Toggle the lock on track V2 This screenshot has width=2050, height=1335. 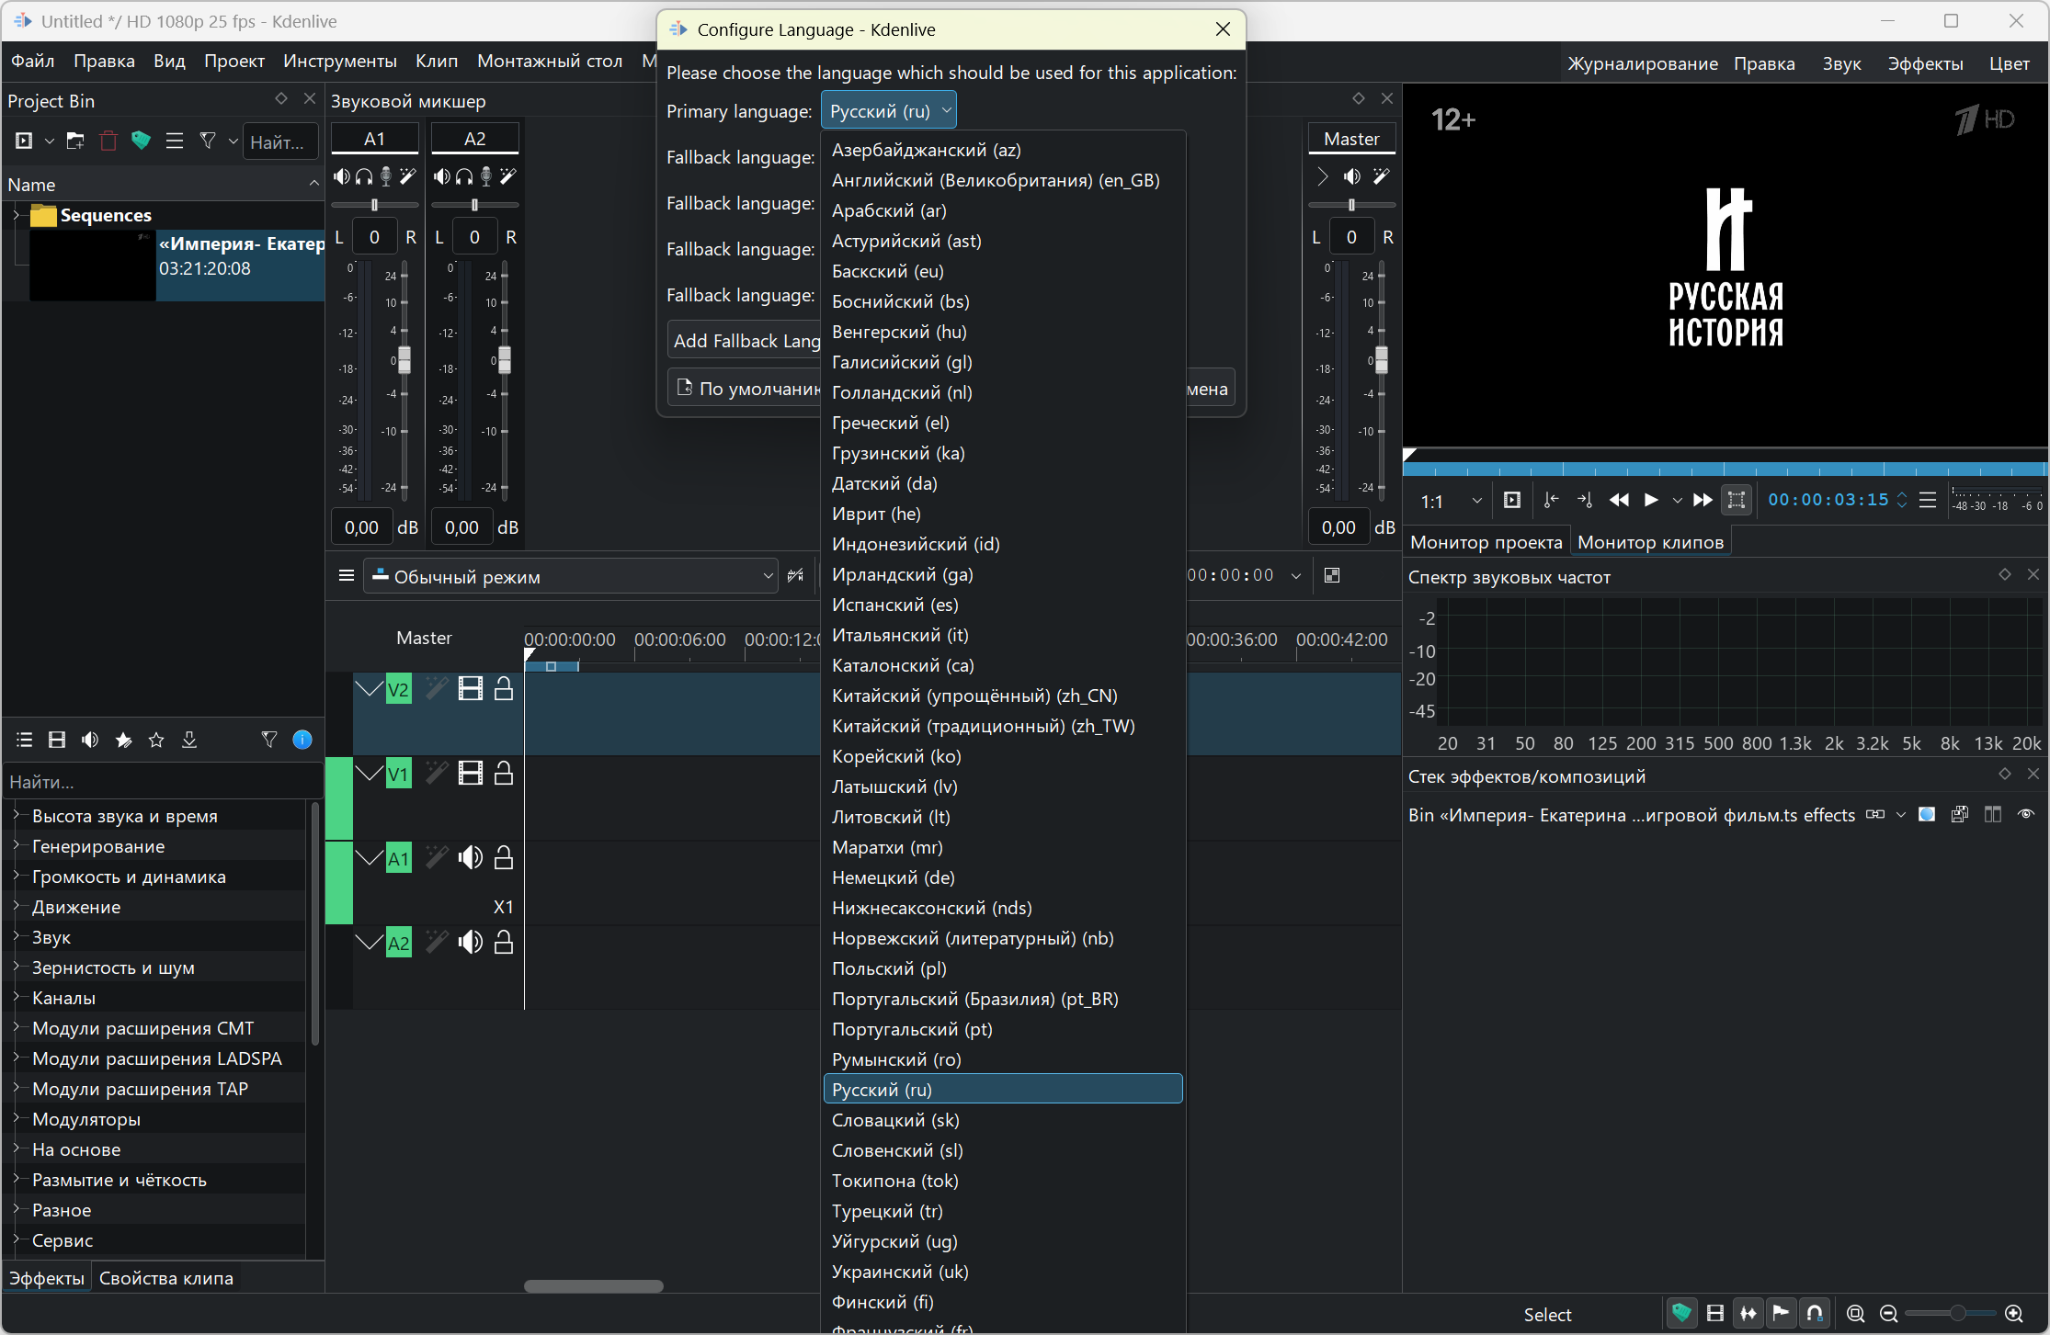point(504,689)
